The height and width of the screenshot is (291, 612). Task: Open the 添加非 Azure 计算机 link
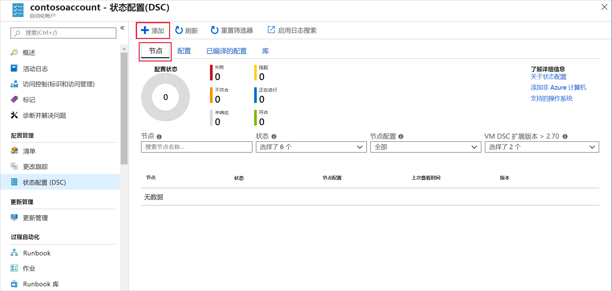(558, 87)
